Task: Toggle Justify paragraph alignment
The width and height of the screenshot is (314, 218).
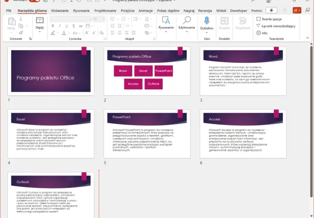Action: point(133,33)
